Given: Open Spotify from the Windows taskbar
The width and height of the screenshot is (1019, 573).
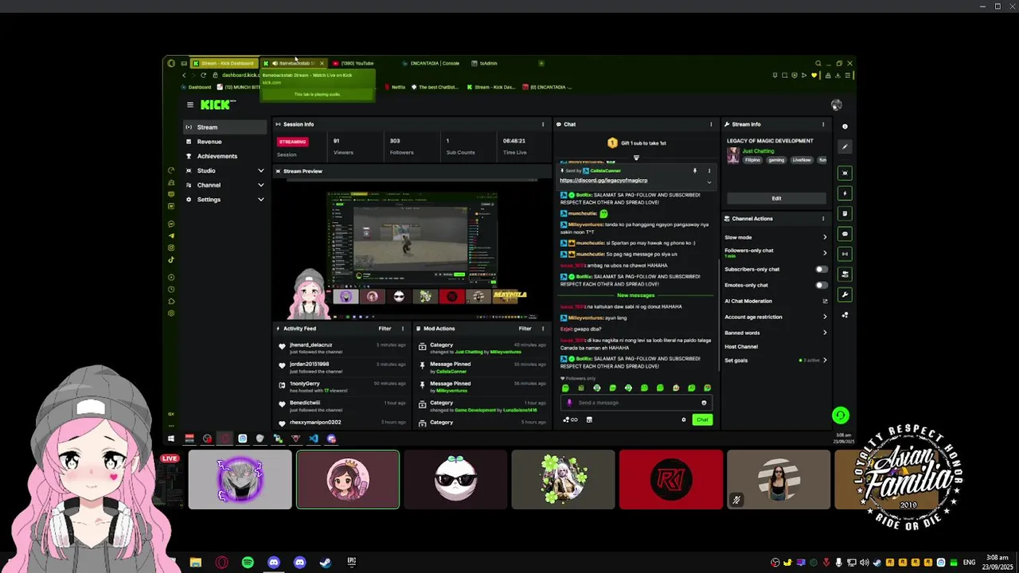Looking at the screenshot, I should [x=248, y=563].
